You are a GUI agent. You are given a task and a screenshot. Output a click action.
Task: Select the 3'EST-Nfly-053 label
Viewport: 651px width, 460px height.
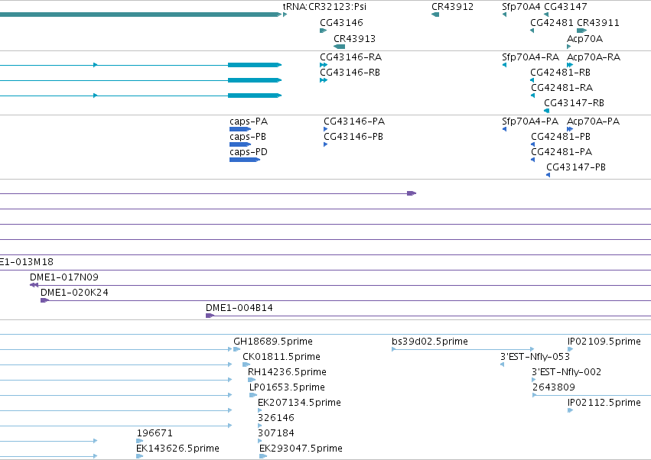[535, 357]
